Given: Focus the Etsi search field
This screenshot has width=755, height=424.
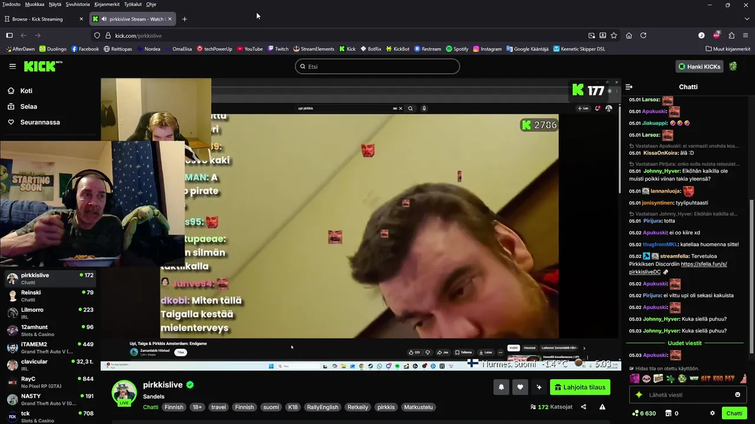Looking at the screenshot, I should tap(377, 67).
